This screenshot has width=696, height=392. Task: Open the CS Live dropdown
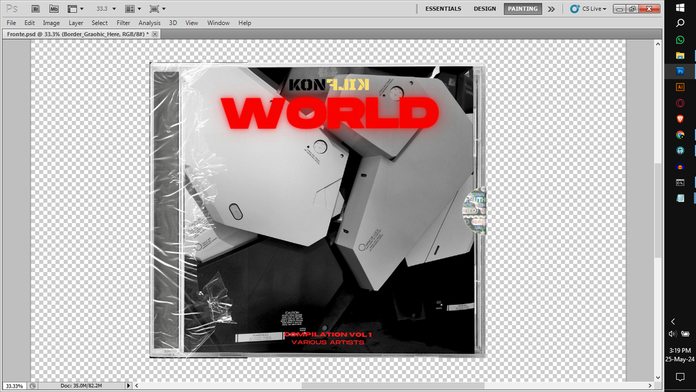coord(588,9)
